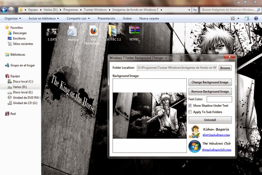
Task: Expand breadcrumb arrow after Varios (D:)
Action: [61, 10]
